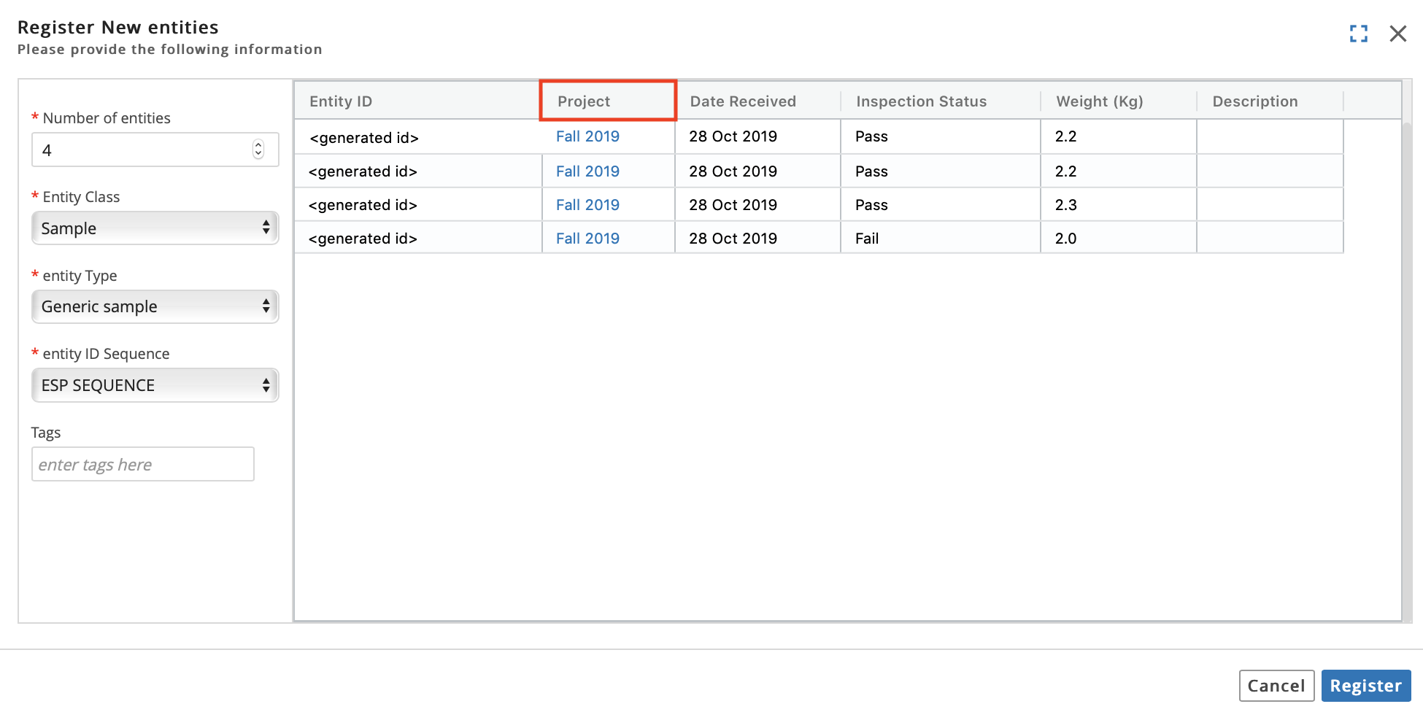
Task: Close the Register New entities dialog
Action: (1397, 34)
